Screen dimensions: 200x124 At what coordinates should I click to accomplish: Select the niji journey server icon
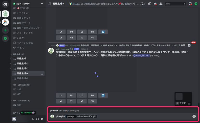click(5, 14)
